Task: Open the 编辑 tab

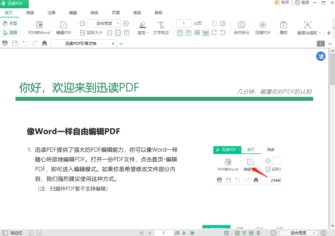Action: (73, 13)
